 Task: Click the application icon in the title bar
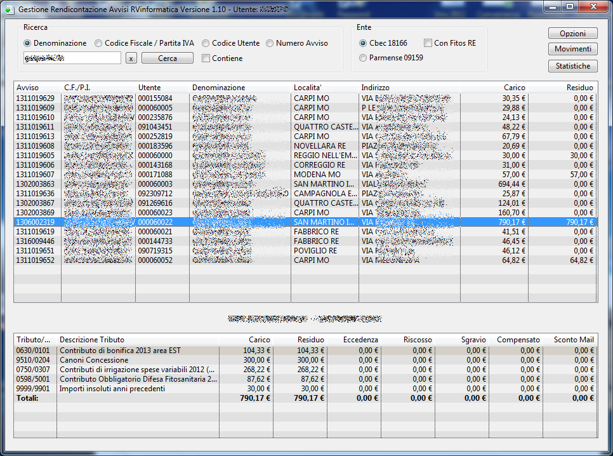10,9
